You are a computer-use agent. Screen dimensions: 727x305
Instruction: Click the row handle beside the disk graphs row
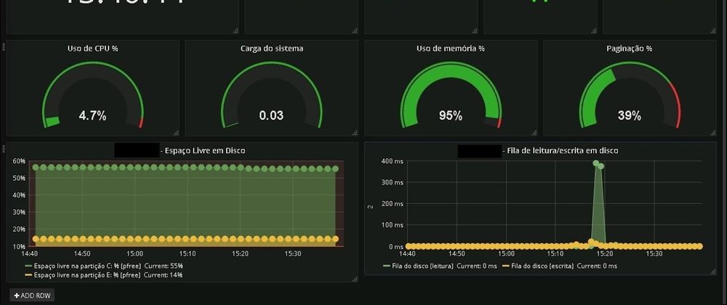(4, 147)
